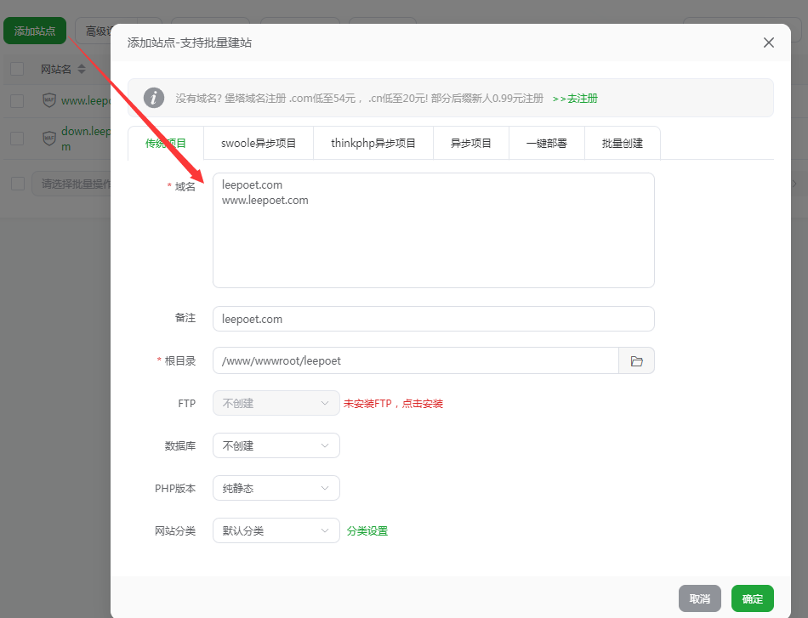Screen dimensions: 808x618
Task: Select the 一键部署 tab
Action: [547, 143]
